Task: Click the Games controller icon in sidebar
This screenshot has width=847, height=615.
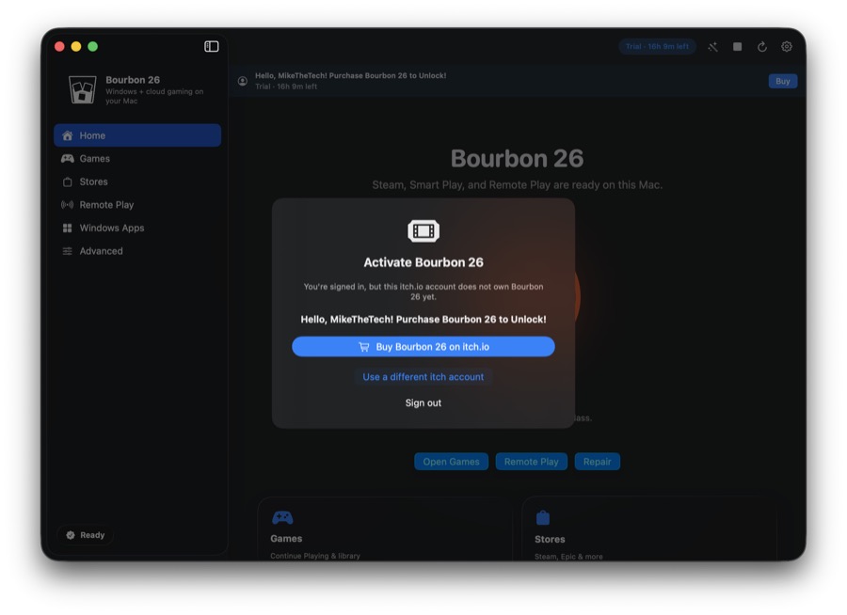Action: [x=68, y=159]
